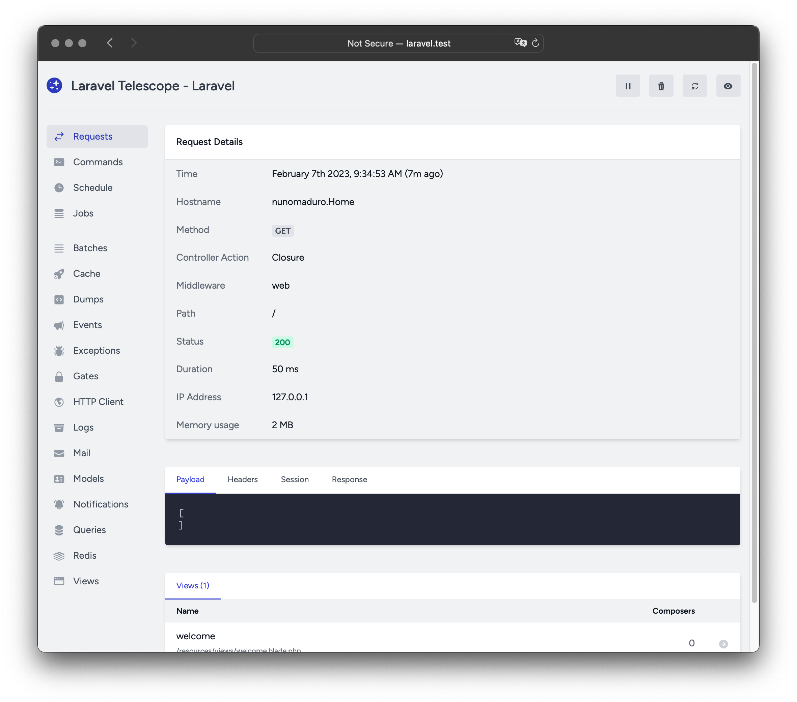Image resolution: width=797 pixels, height=702 pixels.
Task: Click the Redis sidebar icon
Action: [59, 555]
